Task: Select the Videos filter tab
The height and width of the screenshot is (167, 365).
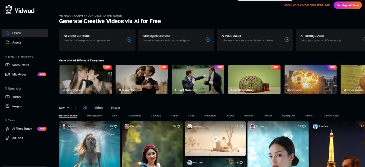Action: tap(99, 108)
